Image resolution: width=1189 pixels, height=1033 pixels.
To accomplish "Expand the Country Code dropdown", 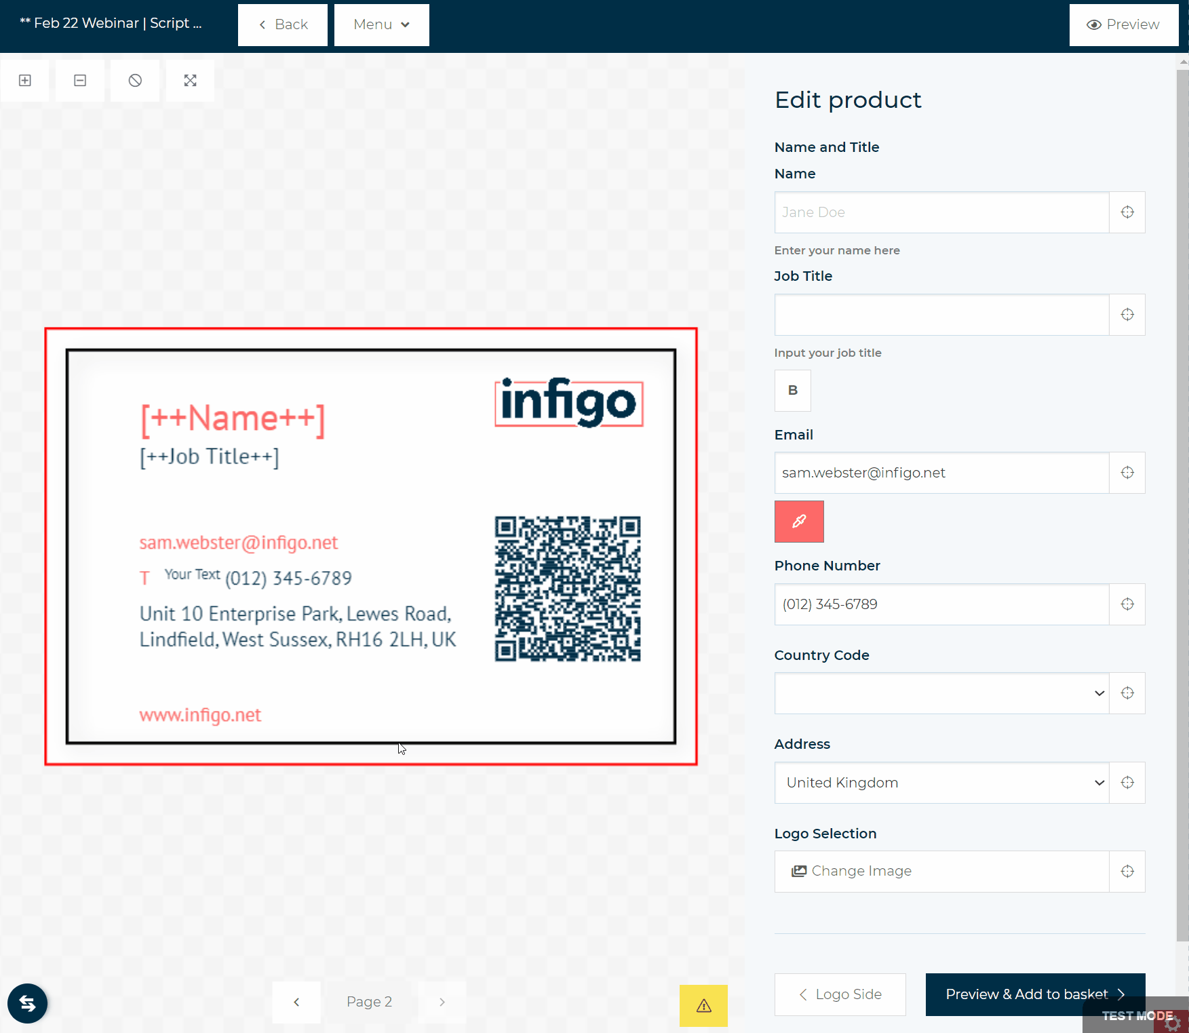I will (942, 693).
